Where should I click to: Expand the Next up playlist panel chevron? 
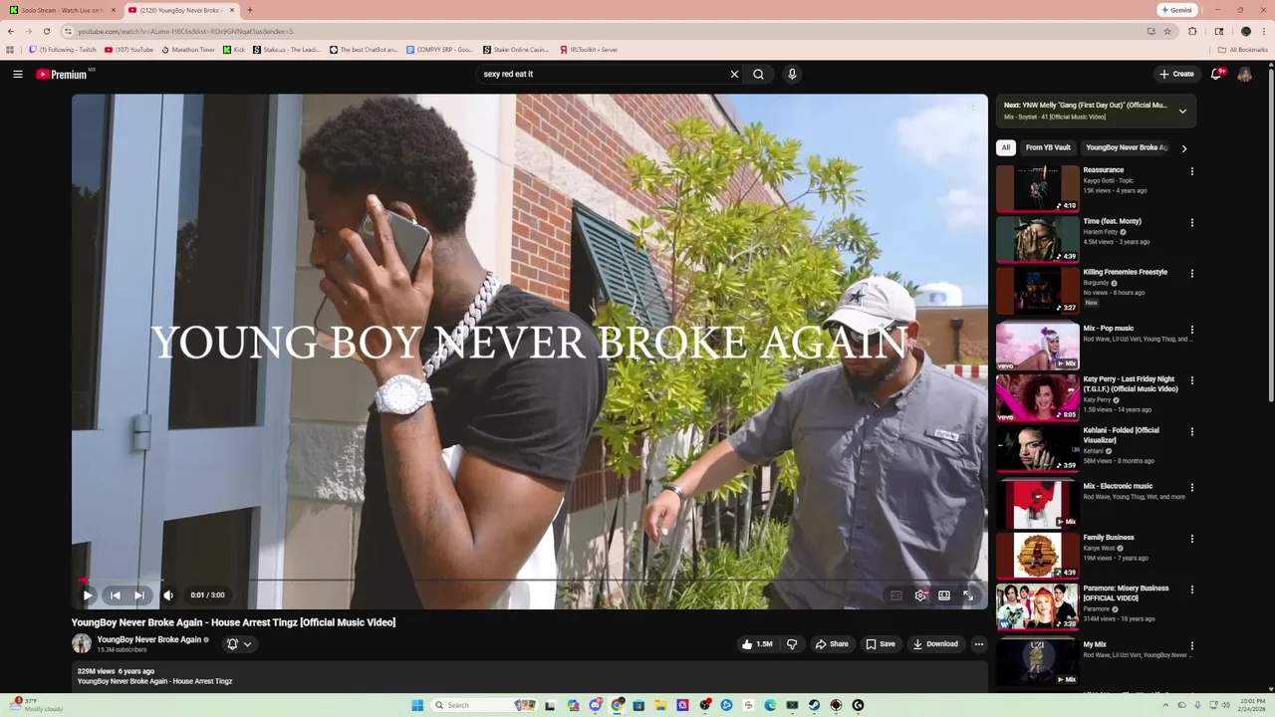coord(1182,111)
